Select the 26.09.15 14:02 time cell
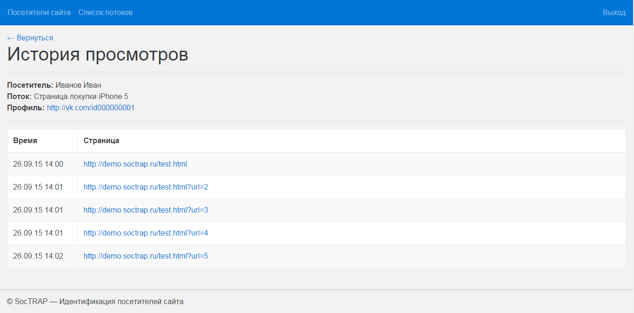The image size is (634, 313). 38,256
